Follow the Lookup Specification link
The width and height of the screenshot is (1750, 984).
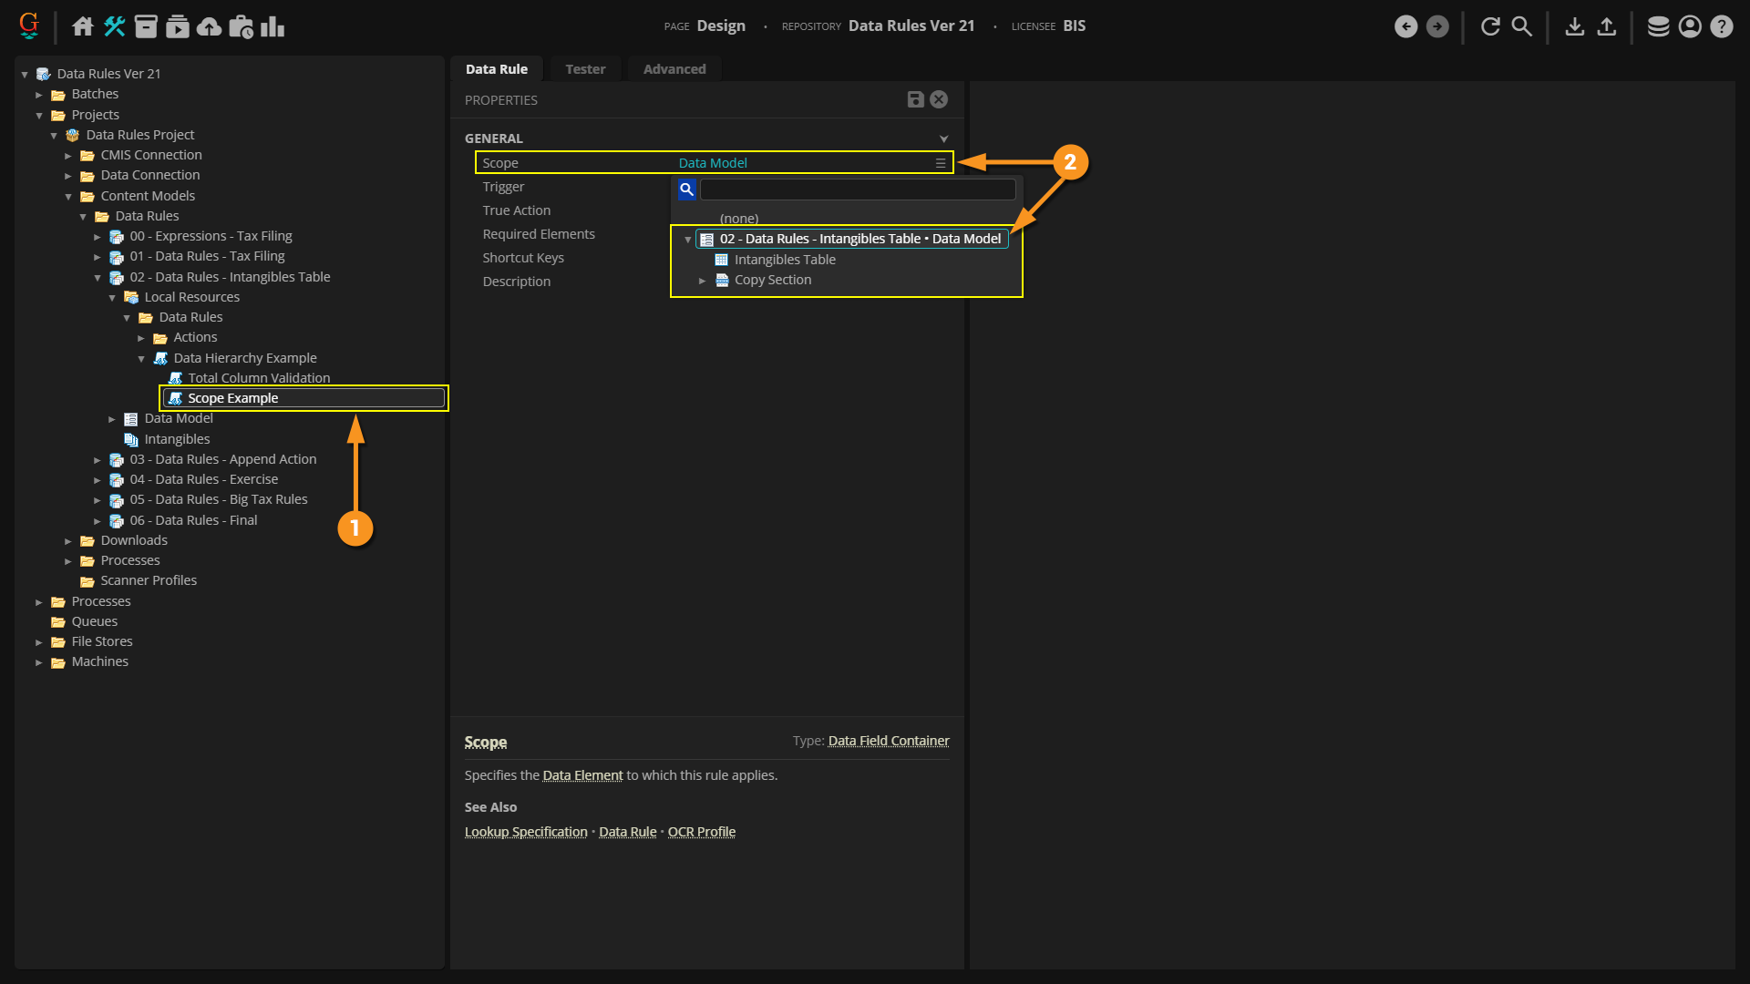[526, 832]
